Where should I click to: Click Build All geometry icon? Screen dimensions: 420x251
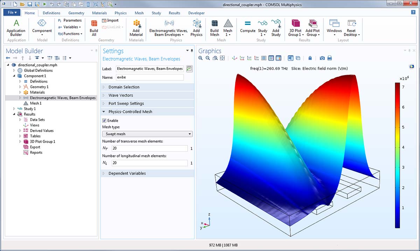pos(94,27)
